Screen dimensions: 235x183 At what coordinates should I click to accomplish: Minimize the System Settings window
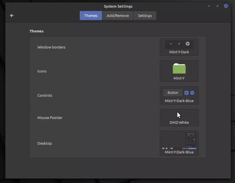point(209,6)
